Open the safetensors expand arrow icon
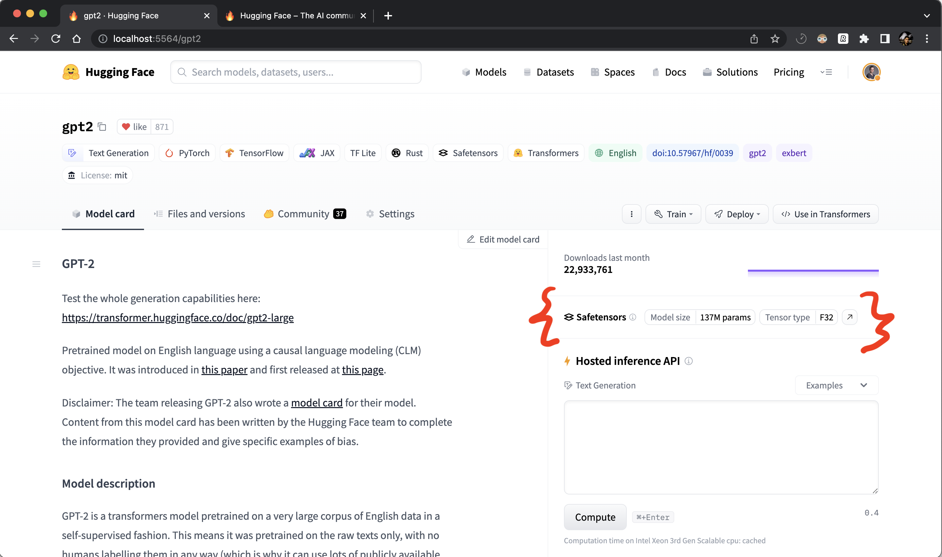 pos(849,317)
